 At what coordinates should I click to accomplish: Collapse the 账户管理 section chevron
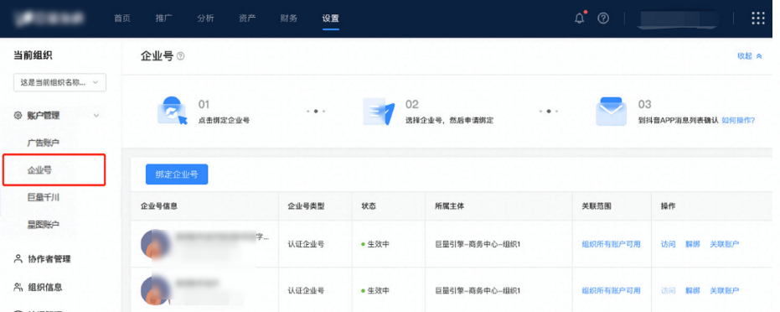[96, 116]
